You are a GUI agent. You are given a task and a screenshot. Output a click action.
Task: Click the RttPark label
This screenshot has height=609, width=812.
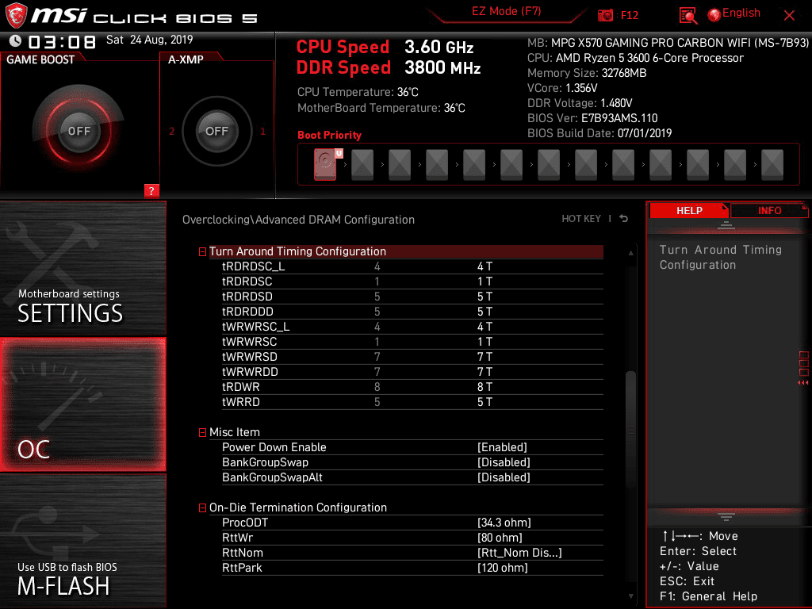[x=242, y=568]
